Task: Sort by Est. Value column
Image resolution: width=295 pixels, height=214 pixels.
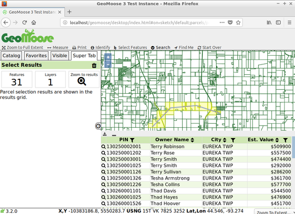Action: (277, 140)
